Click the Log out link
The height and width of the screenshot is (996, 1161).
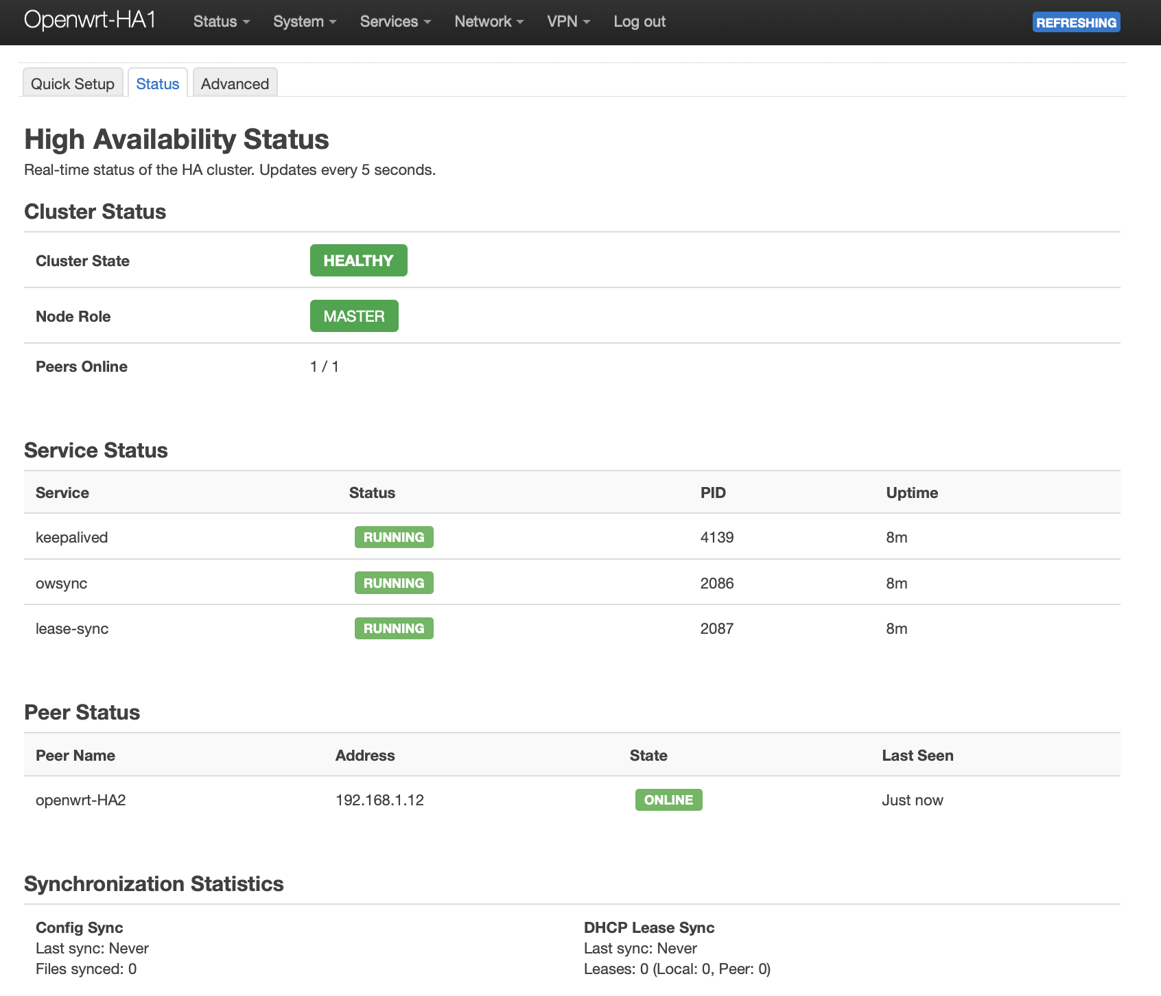pyautogui.click(x=640, y=22)
